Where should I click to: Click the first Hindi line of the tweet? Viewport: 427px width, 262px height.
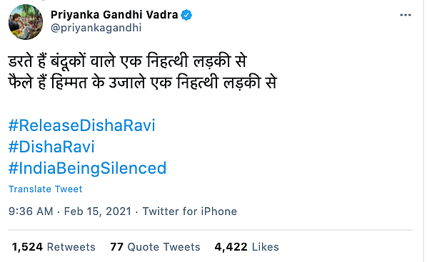click(x=127, y=61)
